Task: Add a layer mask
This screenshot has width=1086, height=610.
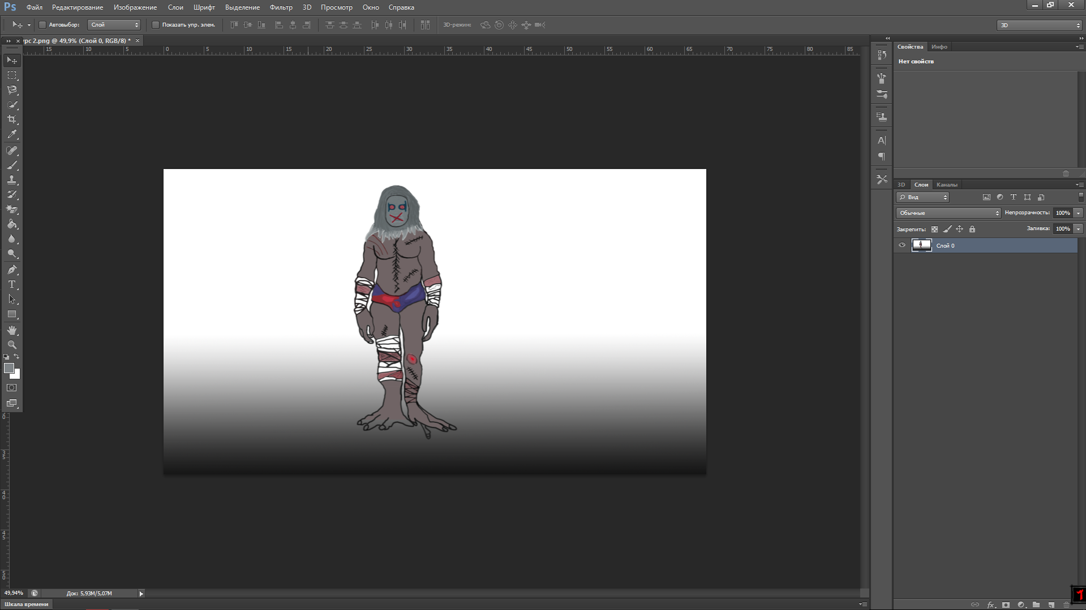Action: (1006, 605)
